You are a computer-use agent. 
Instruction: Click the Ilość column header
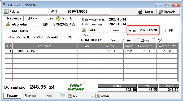pos(86,46)
